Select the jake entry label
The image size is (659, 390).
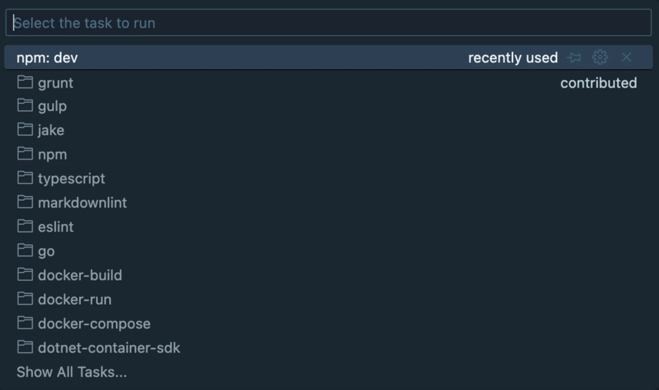point(51,130)
